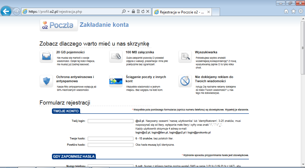
Task: Click 'Ściąganie poczty z innych kont' title
Action: [146, 79]
